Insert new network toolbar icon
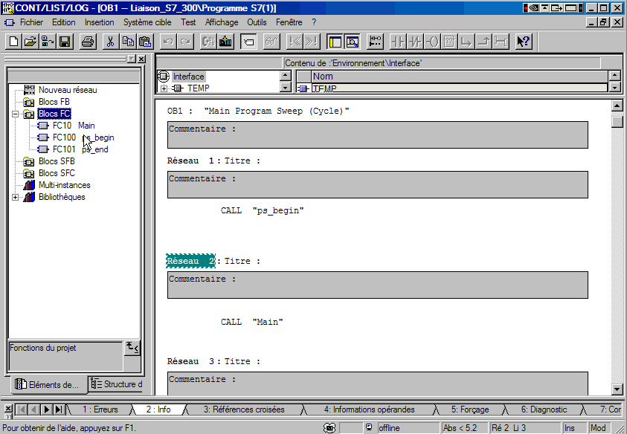 click(x=375, y=42)
